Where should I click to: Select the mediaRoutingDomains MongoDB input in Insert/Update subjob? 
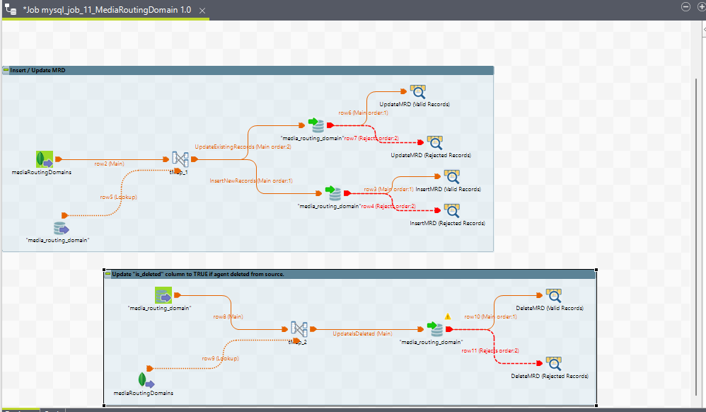45,159
